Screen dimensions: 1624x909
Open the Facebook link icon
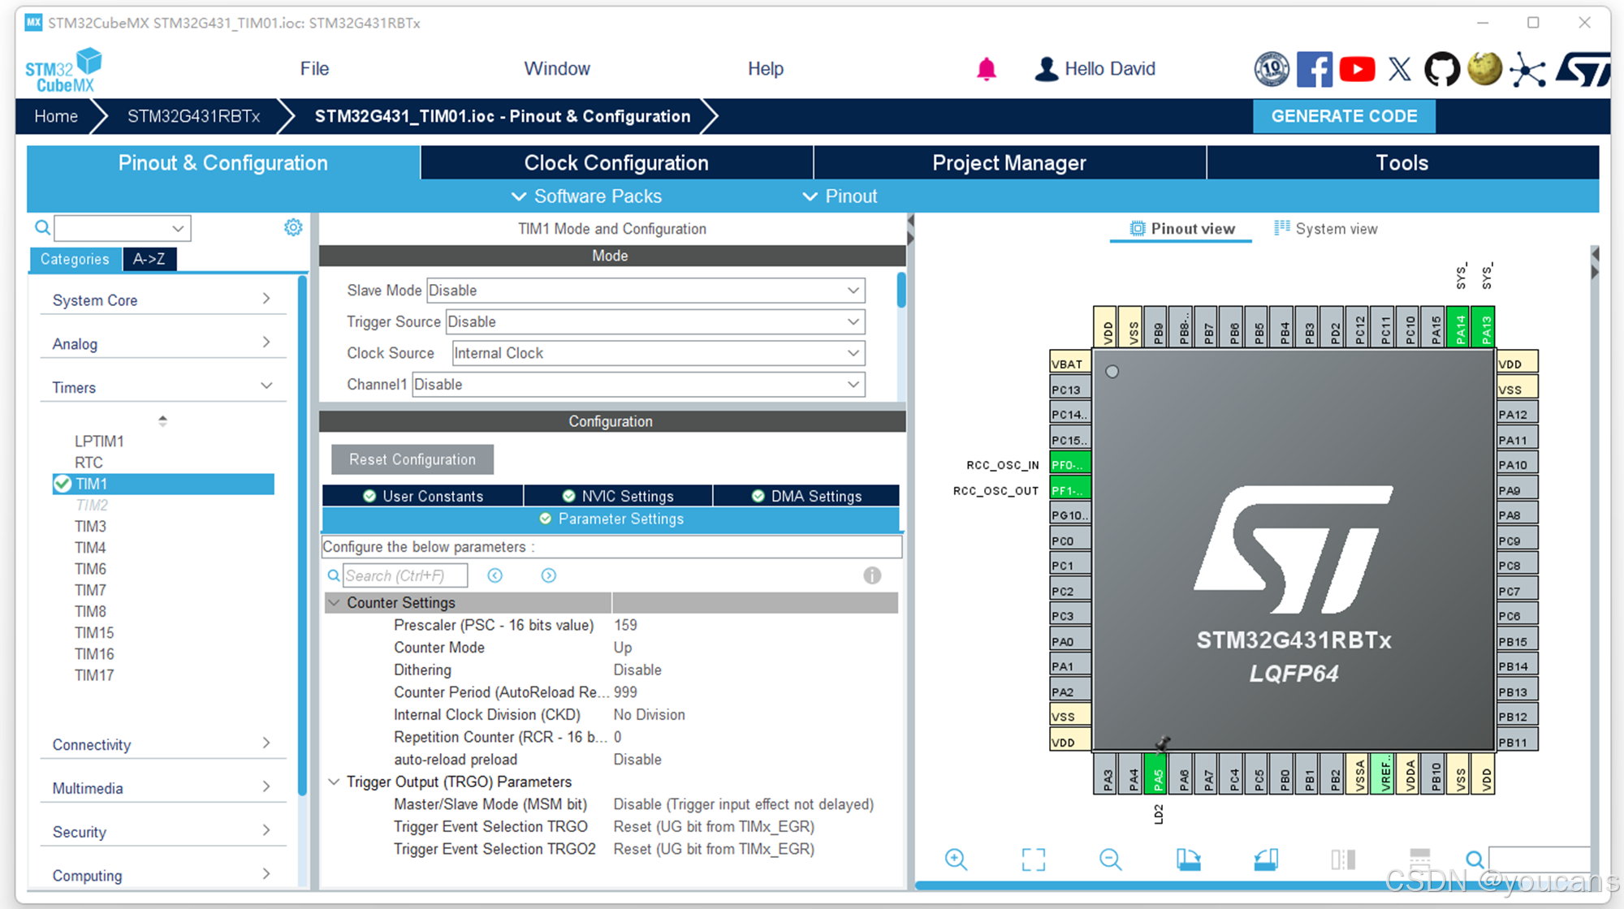coord(1315,69)
